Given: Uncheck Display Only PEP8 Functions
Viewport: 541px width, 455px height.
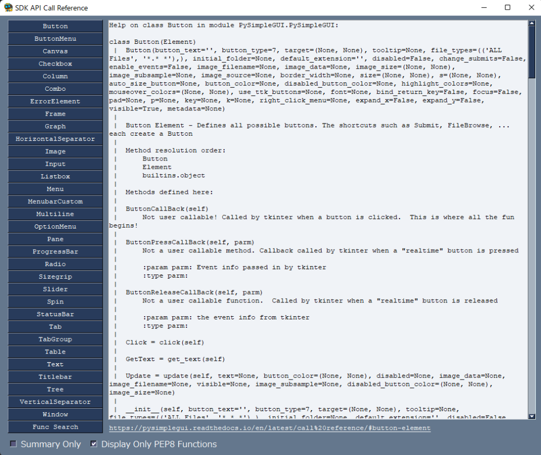Looking at the screenshot, I should point(94,444).
